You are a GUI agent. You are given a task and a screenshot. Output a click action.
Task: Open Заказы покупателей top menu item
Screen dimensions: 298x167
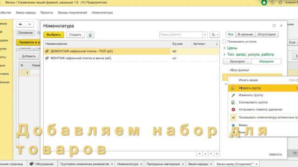pos(72,13)
